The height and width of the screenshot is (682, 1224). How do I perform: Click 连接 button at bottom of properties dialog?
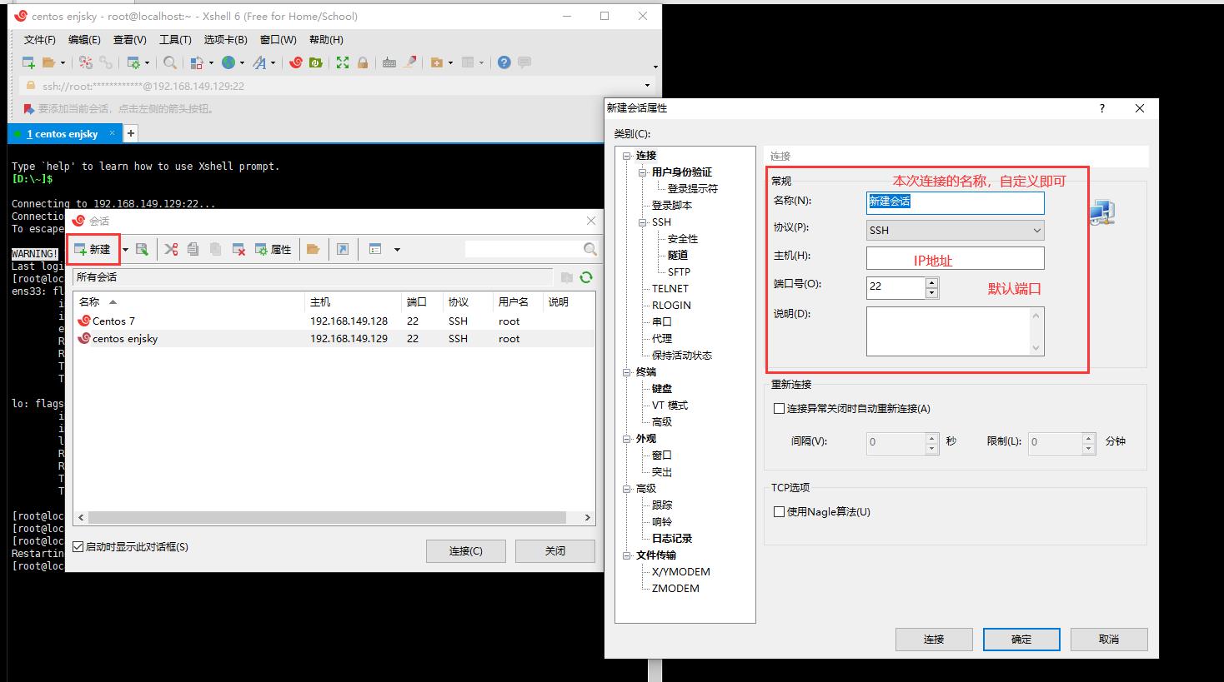(x=934, y=640)
